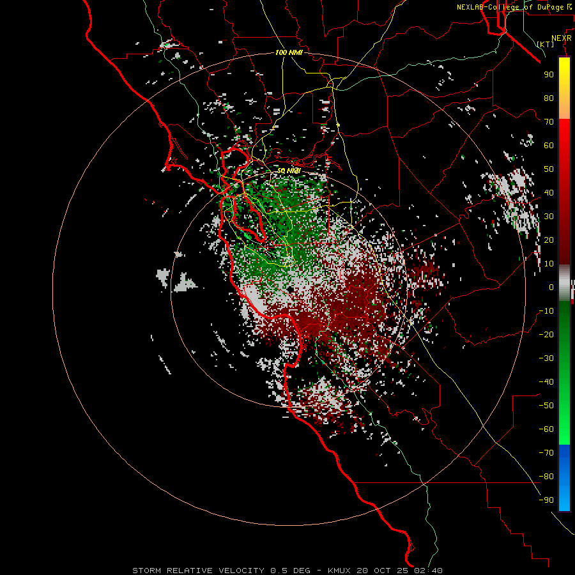Click the [KT] units label above color bar
The height and width of the screenshot is (575, 575).
pos(545,44)
